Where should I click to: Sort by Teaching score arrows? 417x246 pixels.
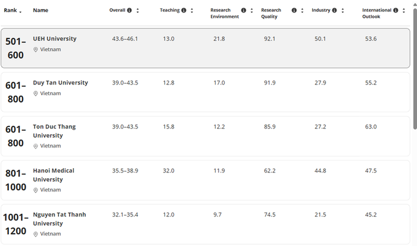tap(191, 11)
